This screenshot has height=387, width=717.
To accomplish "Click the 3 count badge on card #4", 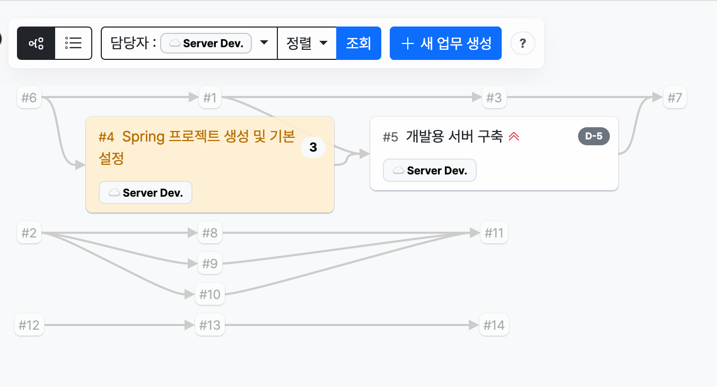I will pyautogui.click(x=313, y=147).
